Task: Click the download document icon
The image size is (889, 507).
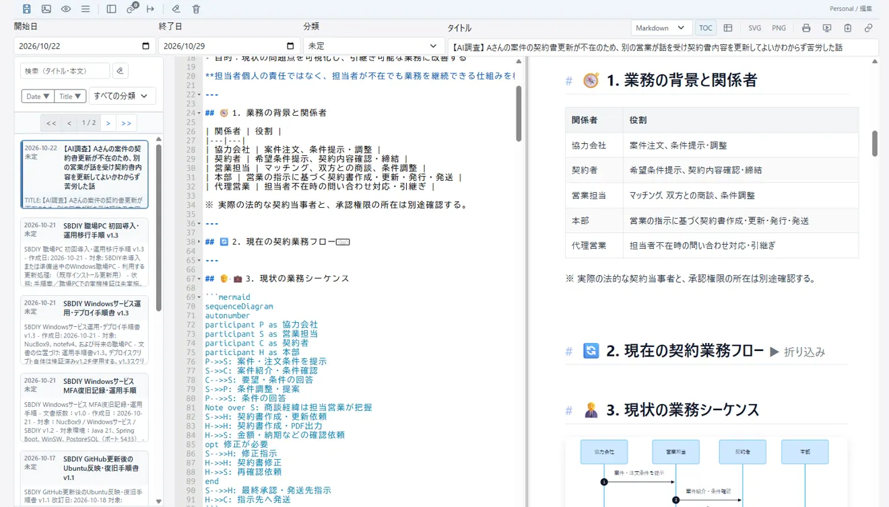Action: click(x=848, y=28)
